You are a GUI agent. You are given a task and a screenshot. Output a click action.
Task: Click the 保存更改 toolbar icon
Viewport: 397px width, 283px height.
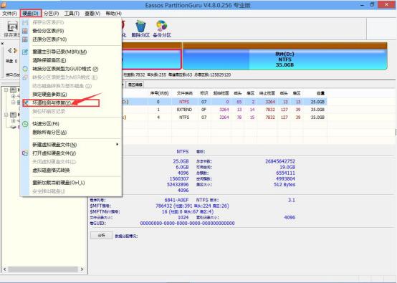(12, 29)
